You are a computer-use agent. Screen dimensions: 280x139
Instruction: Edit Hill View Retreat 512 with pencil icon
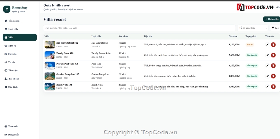pyautogui.click(x=267, y=44)
